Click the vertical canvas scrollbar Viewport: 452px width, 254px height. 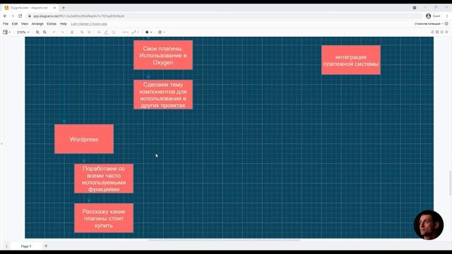point(450,183)
